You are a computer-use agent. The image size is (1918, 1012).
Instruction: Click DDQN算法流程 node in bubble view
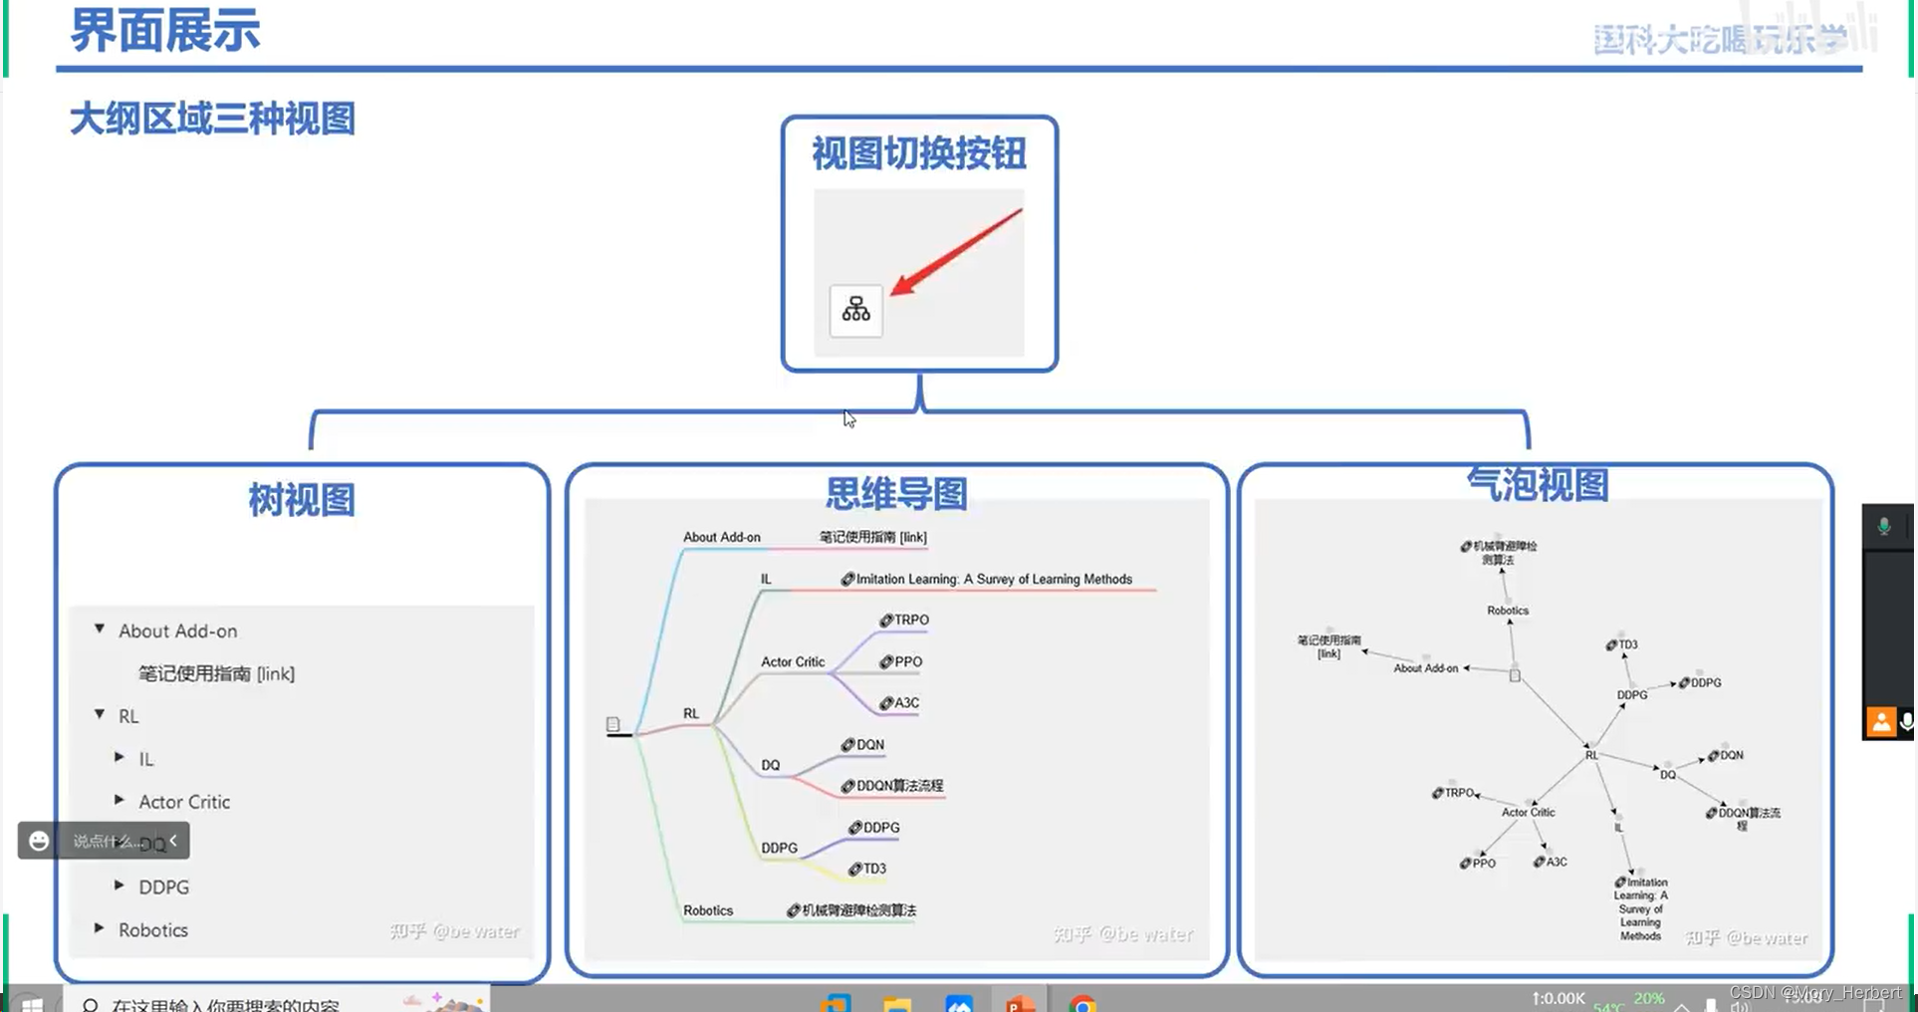click(1744, 819)
